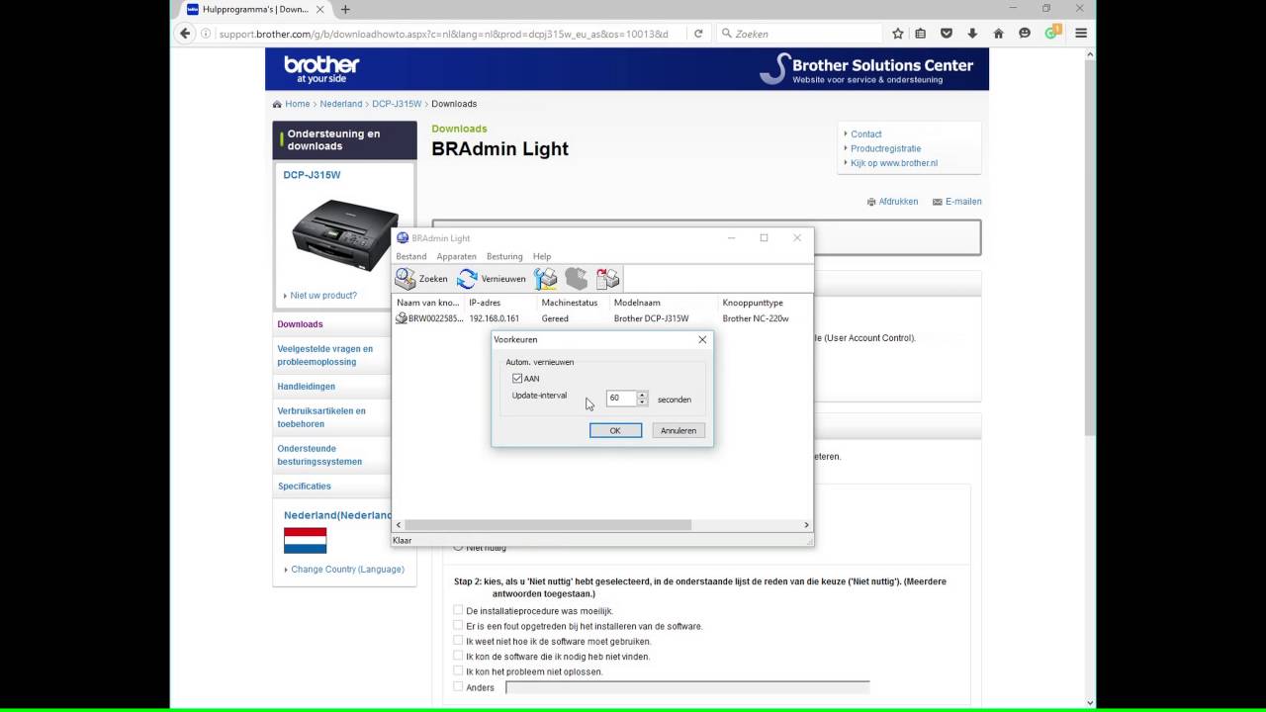Click the Firefox Zoeken search box
The height and width of the screenshot is (712, 1266).
(799, 34)
